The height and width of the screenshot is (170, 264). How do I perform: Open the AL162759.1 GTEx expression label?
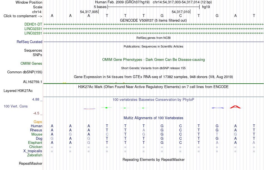click(x=33, y=82)
